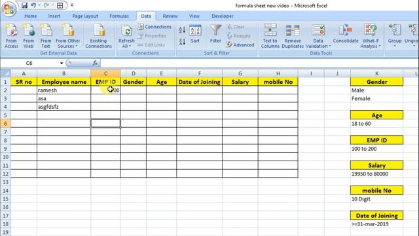
Task: Click Consolidate in Data Tools
Action: click(346, 33)
